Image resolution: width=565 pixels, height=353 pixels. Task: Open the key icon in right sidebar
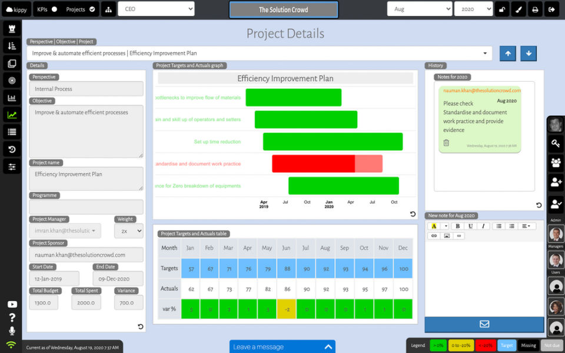[x=555, y=144]
